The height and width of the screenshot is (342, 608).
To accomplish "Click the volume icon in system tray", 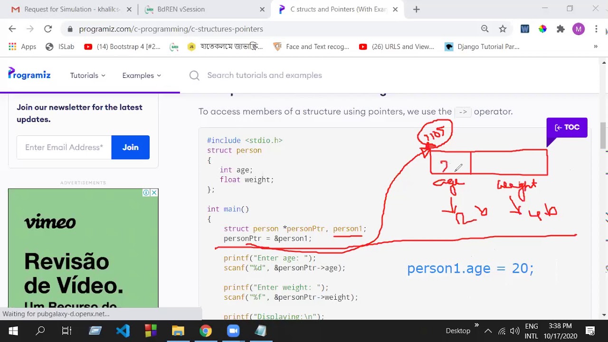I will click(x=514, y=331).
